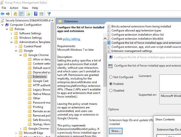The width and height of the screenshot is (181, 137).
Task: Open the Action menu
Action: [x=14, y=8]
